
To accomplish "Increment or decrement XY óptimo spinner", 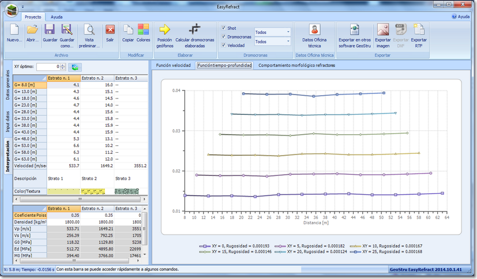I will point(63,66).
